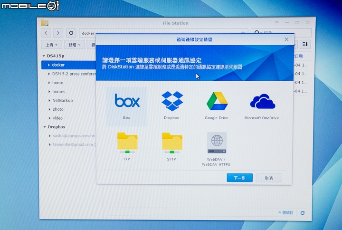The width and height of the screenshot is (342, 230).
Task: Click the Dropbox root label in tree
Action: 57,127
